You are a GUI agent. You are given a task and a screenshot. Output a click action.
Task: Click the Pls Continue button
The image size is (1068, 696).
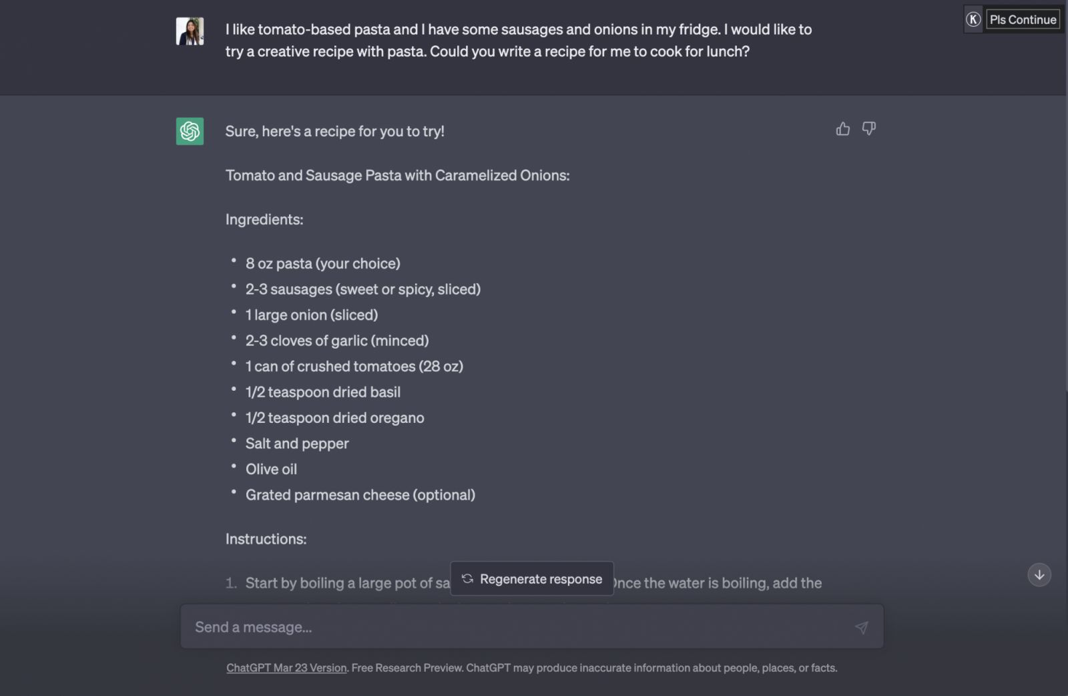click(x=1023, y=19)
